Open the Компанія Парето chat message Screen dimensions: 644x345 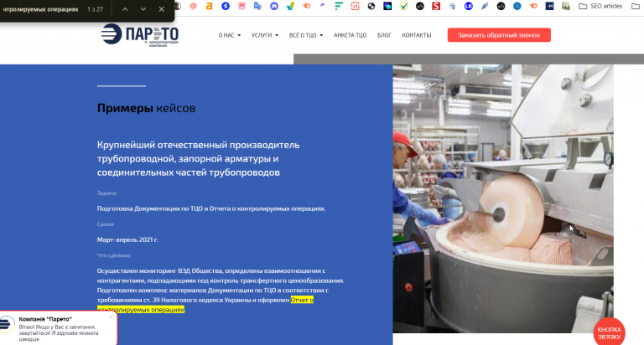[x=59, y=332]
